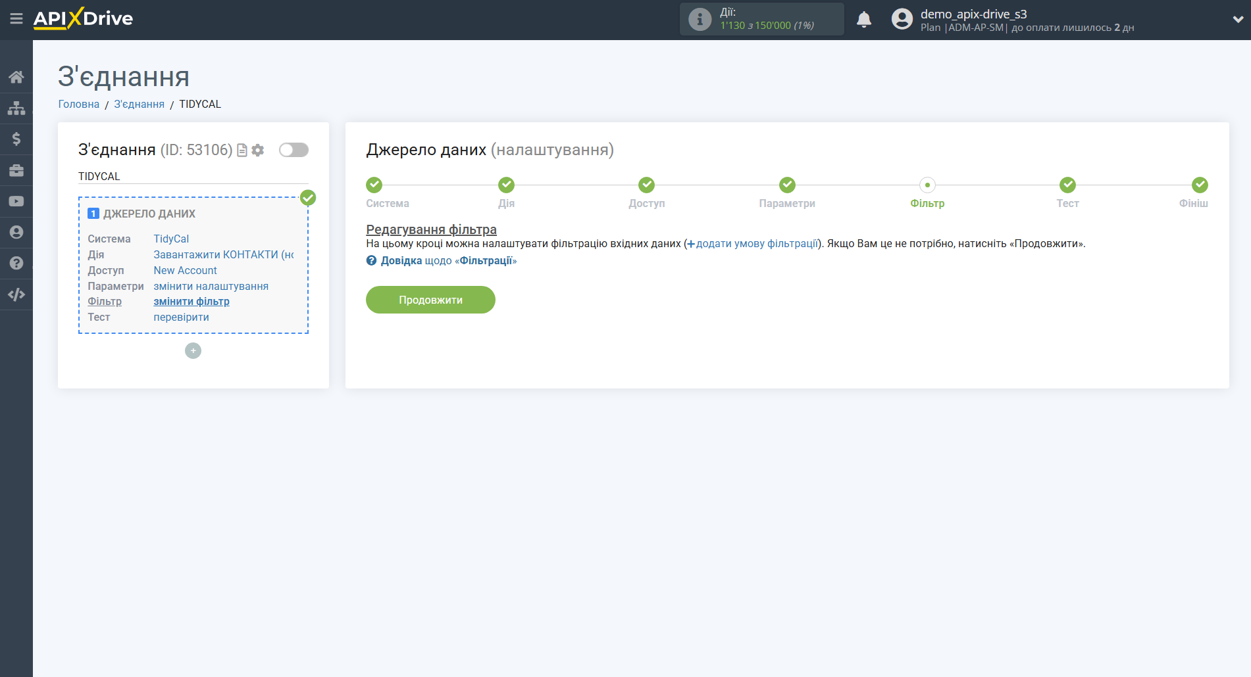Image resolution: width=1251 pixels, height=677 pixels.
Task: Open the briefcase icon in sidebar
Action: point(16,170)
